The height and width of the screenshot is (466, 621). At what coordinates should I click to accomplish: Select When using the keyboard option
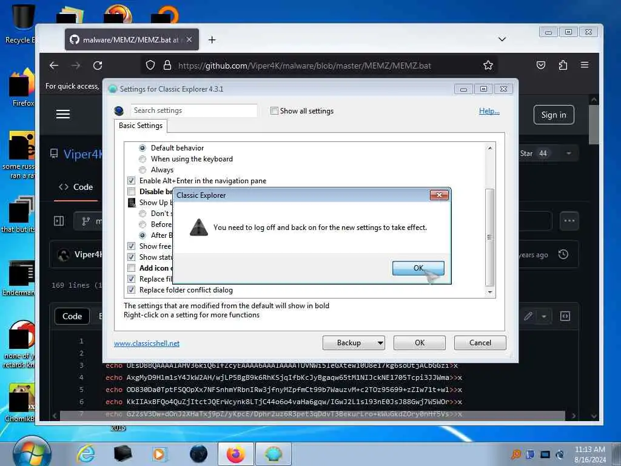(x=143, y=159)
